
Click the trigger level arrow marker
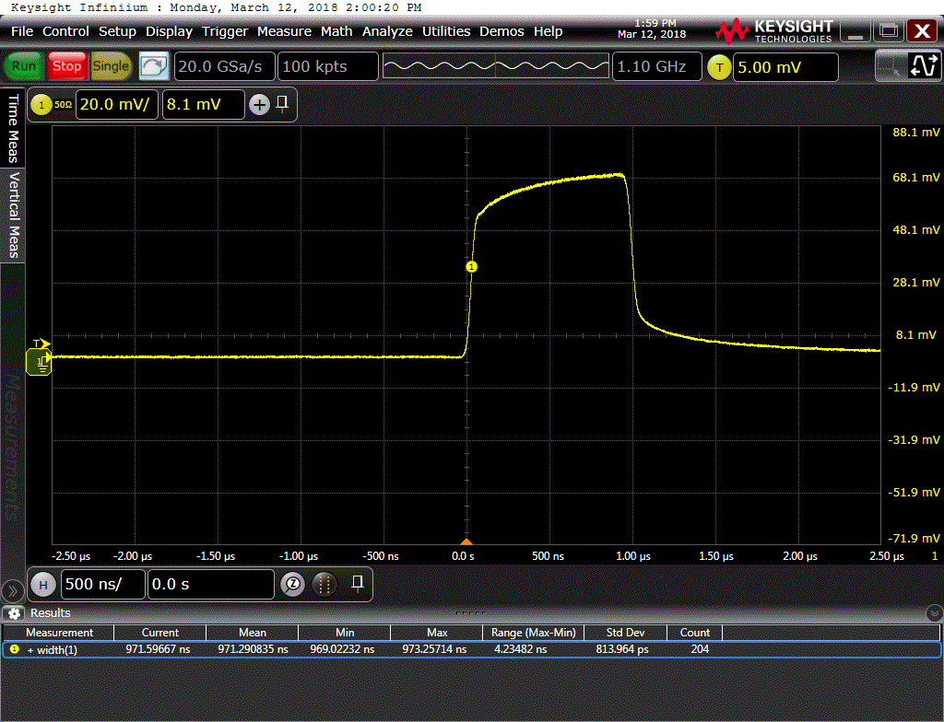click(41, 344)
